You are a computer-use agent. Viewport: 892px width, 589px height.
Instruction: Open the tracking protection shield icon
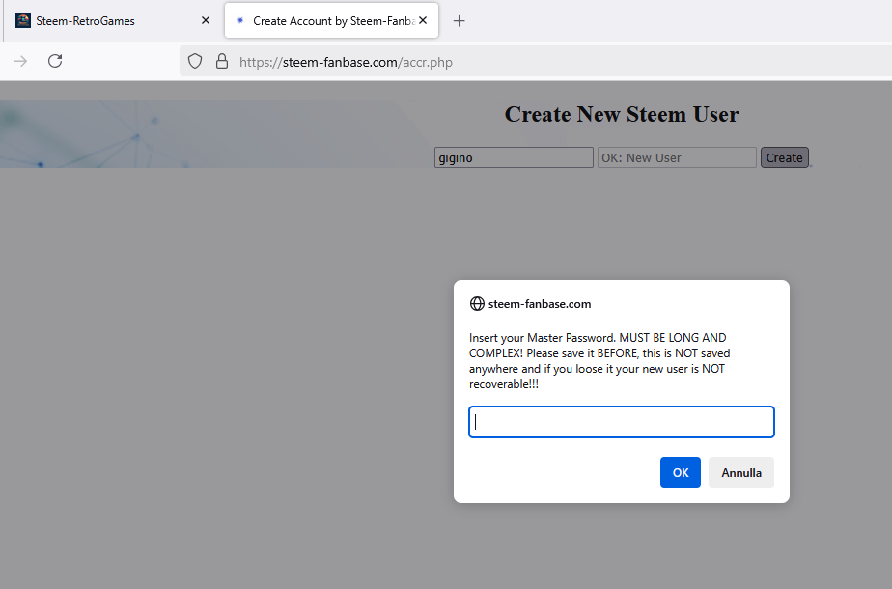[195, 62]
